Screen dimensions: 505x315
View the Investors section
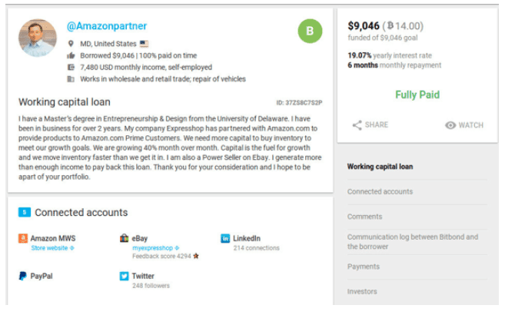(363, 291)
